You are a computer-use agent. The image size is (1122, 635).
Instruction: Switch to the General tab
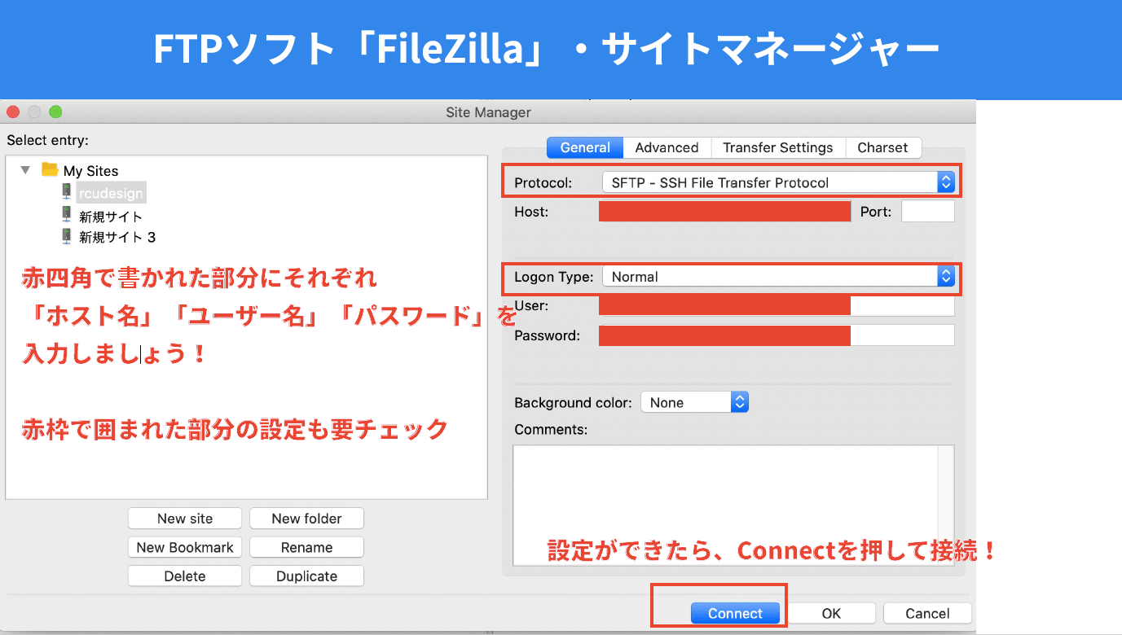[585, 147]
